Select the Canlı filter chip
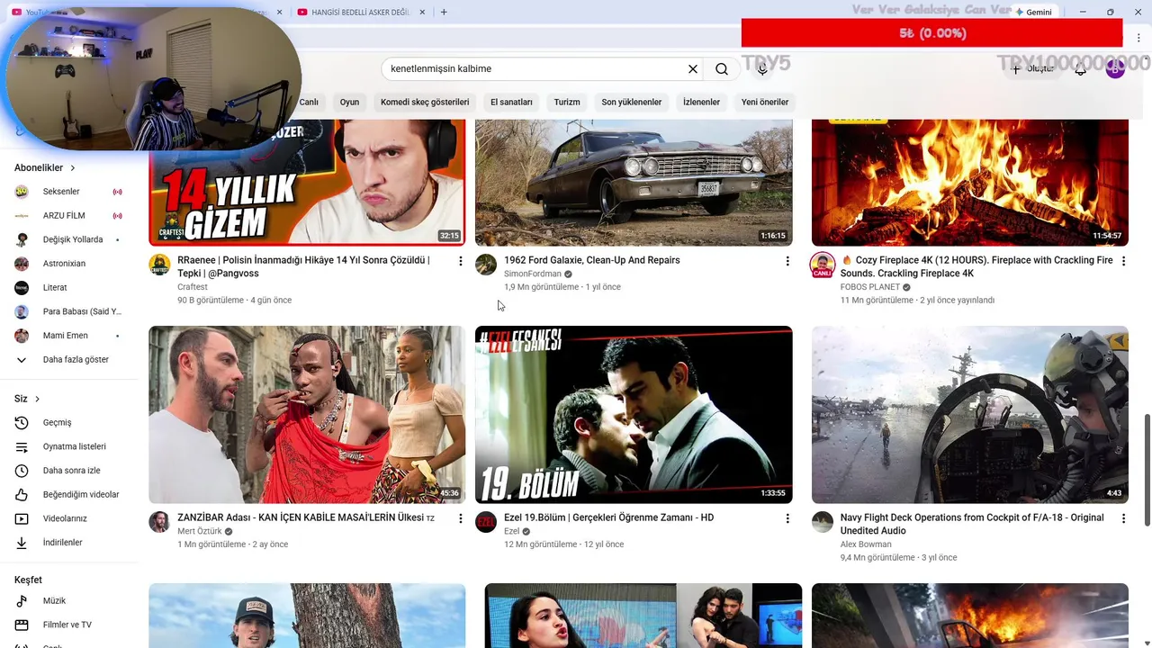This screenshot has width=1152, height=648. 309,103
